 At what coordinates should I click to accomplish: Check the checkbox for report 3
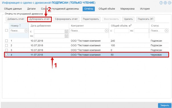[7, 50]
